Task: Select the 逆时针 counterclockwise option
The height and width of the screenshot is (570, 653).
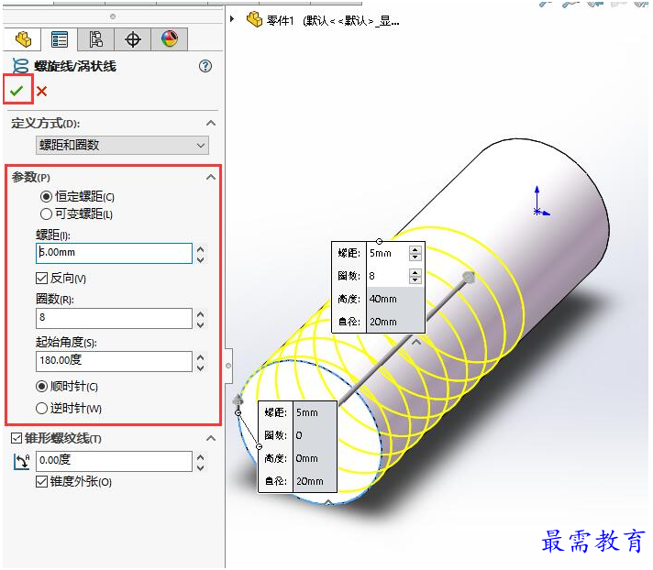Action: (41, 408)
